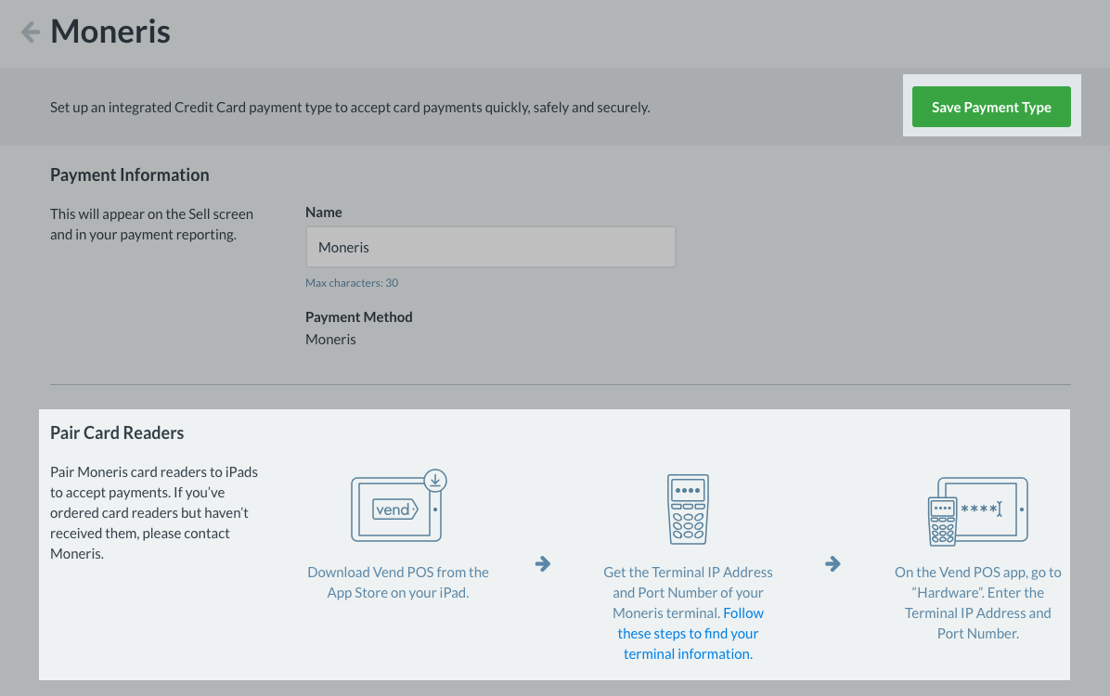This screenshot has height=696, width=1110.
Task: Focus the Name input field containing Moneris
Action: [491, 247]
